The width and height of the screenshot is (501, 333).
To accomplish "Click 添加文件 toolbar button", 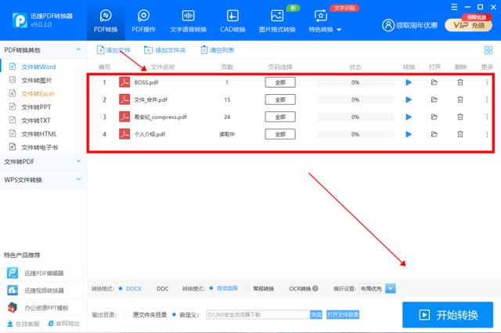I will coord(114,50).
